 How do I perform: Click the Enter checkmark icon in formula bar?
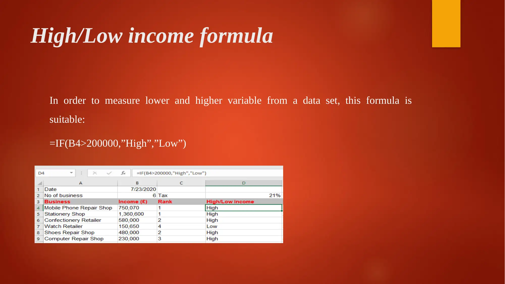(109, 173)
